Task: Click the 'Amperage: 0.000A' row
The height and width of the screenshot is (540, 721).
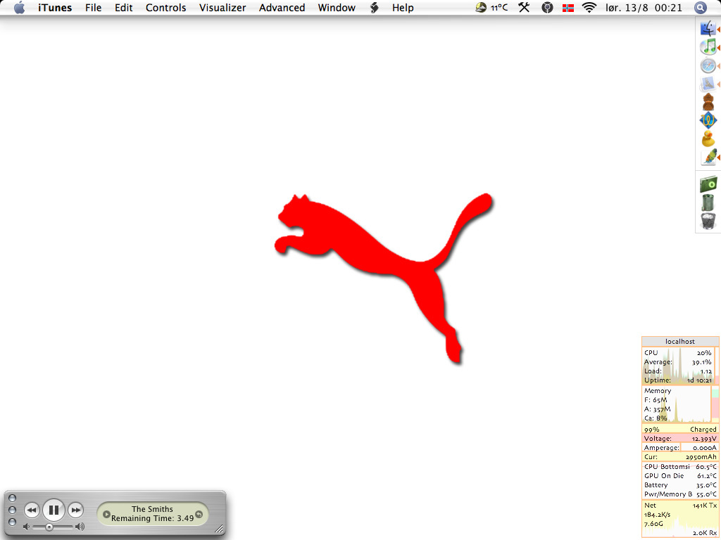Action: [x=680, y=448]
